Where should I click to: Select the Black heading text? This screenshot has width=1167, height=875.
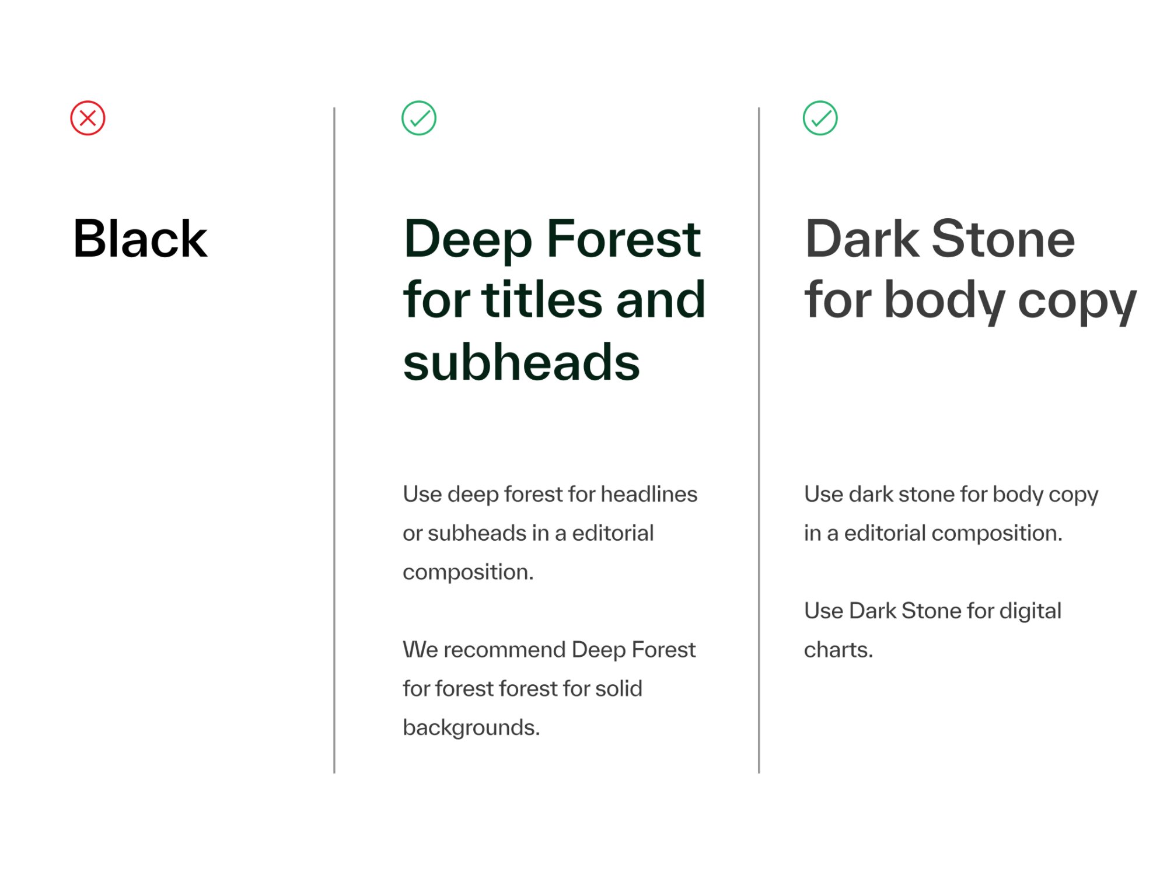coord(140,239)
